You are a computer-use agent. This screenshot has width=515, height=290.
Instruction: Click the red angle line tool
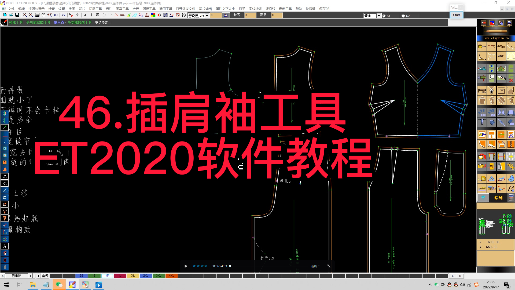[x=116, y=15]
